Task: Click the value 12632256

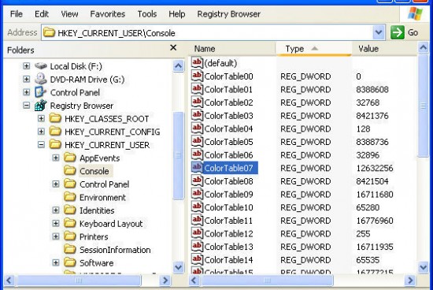Action: coord(375,168)
